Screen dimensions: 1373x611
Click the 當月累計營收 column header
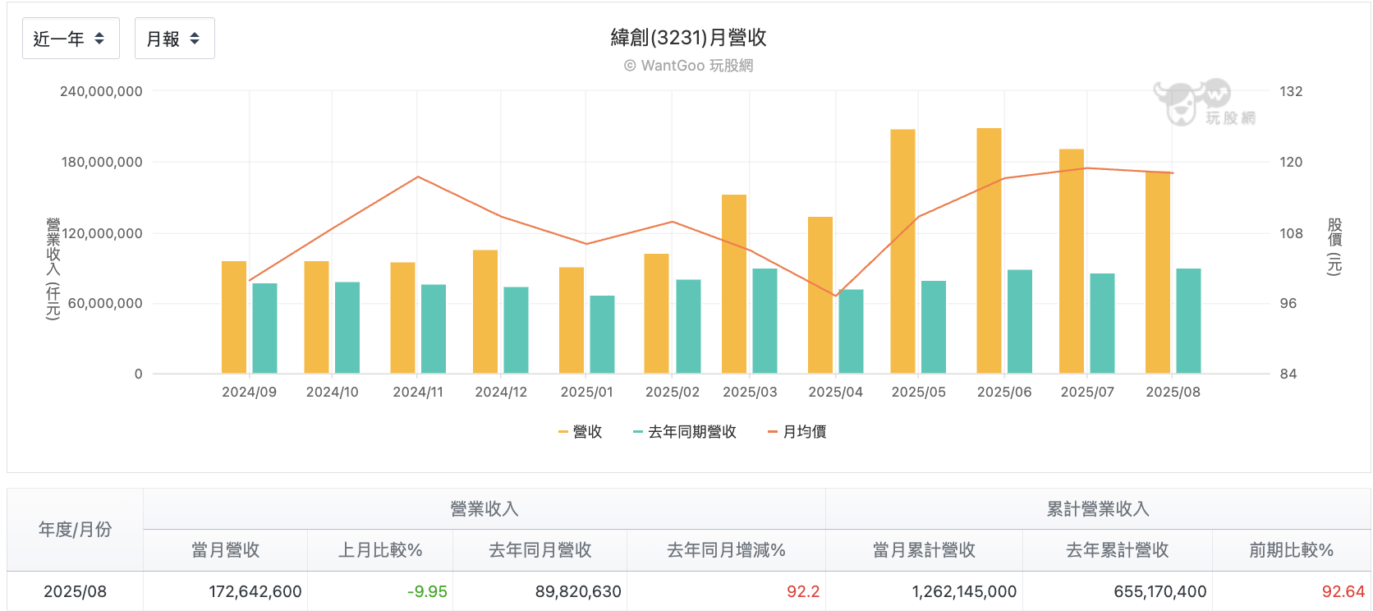924,550
